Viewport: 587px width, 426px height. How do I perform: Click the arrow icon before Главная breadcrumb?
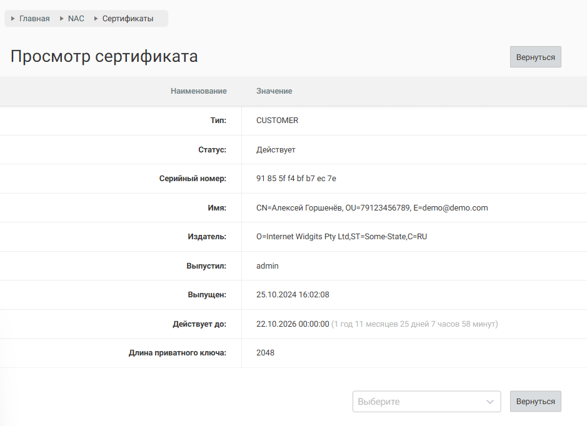point(13,19)
